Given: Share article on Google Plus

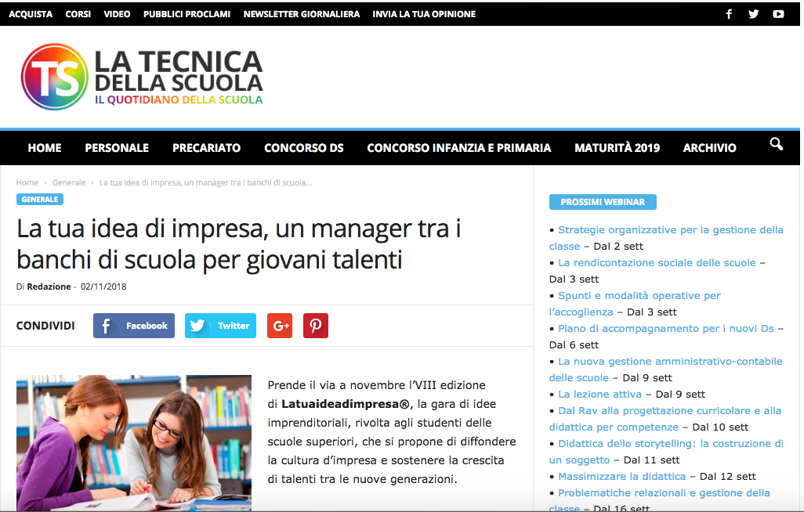Looking at the screenshot, I should point(280,326).
